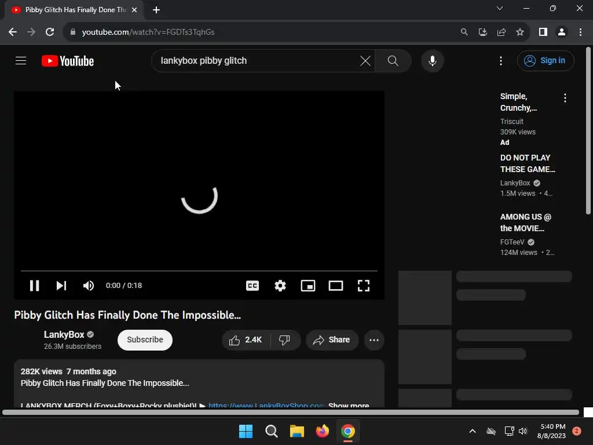Share this page from the address bar

[x=502, y=32]
